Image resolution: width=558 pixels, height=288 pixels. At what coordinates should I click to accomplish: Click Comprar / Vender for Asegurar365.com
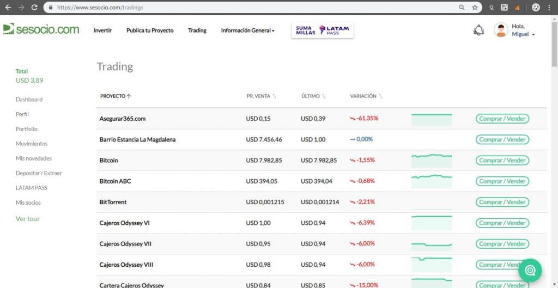tap(502, 119)
